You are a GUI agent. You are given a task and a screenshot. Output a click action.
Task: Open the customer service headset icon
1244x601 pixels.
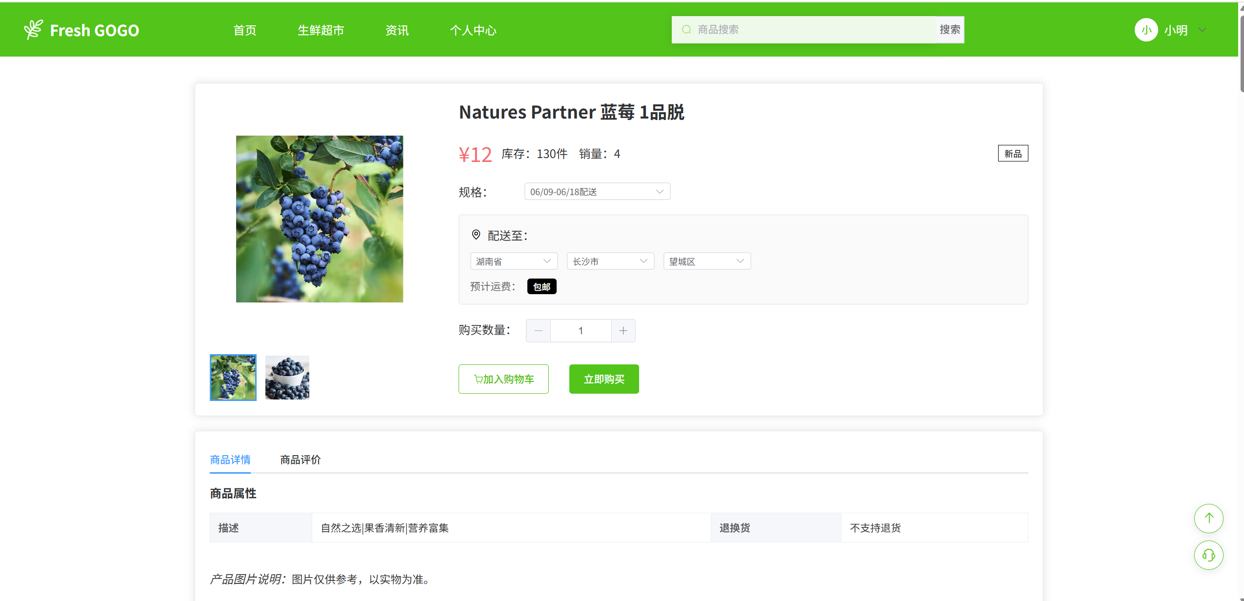tap(1208, 555)
